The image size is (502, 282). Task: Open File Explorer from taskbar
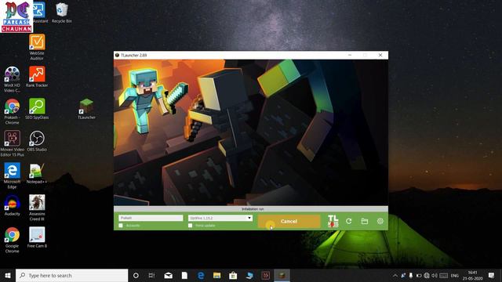[x=216, y=275]
